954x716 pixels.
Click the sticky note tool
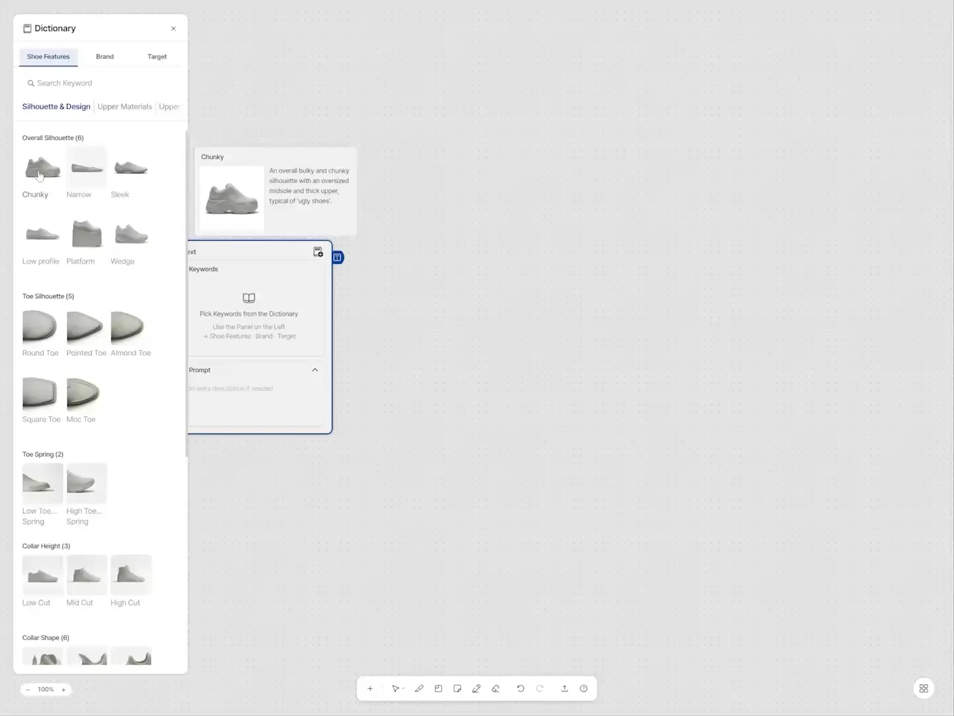457,689
